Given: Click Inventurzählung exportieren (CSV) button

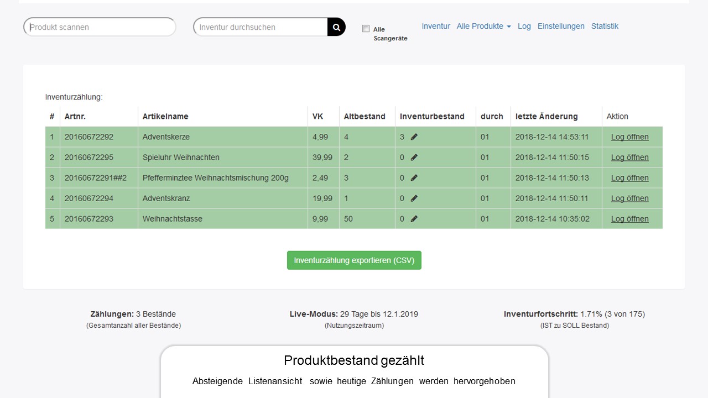Looking at the screenshot, I should point(354,260).
